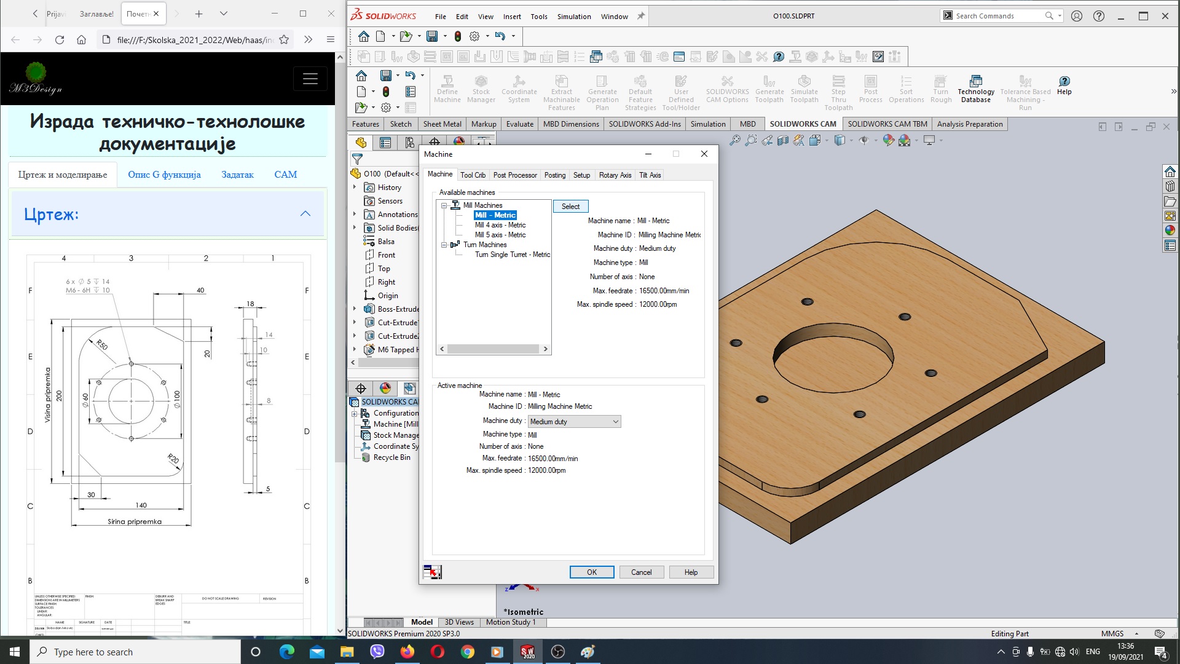The height and width of the screenshot is (664, 1180).
Task: Select Mill 4 axis - Metric machine
Action: click(x=500, y=225)
